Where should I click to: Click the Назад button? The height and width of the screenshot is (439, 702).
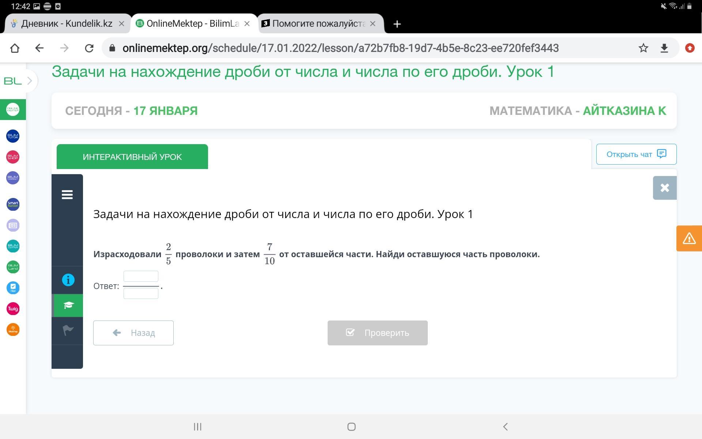click(x=133, y=333)
